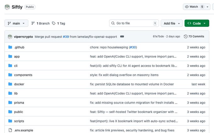The width and height of the screenshot is (214, 133).
Task: Open commit 'fix: persist SQLite database to mounted volume'
Action: click(x=132, y=84)
